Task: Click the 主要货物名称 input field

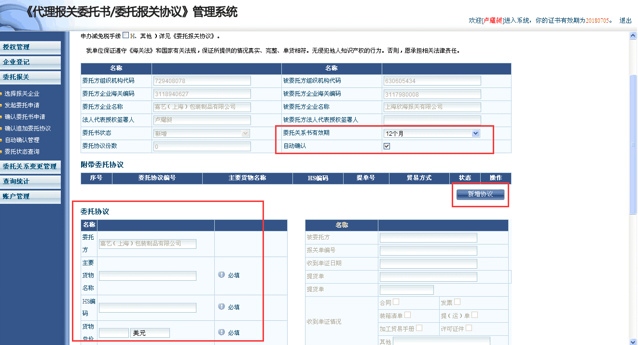Action: [148, 276]
